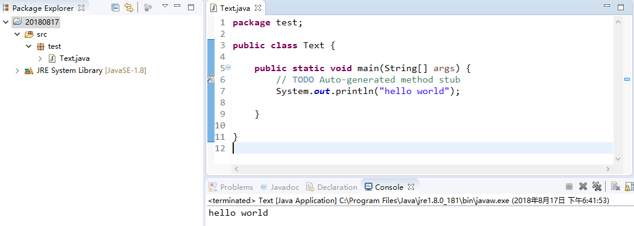Viewport: 634px width, 226px height.
Task: Maximize the Package Explorer view
Action: coord(191,7)
